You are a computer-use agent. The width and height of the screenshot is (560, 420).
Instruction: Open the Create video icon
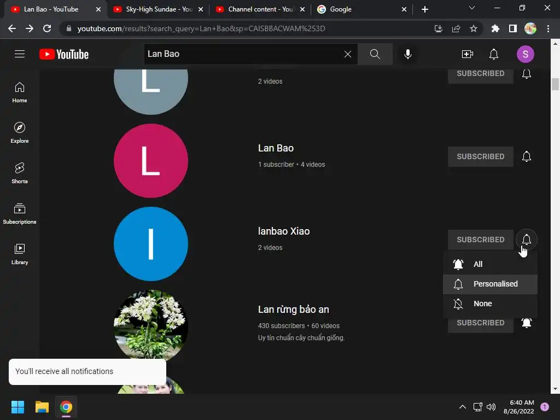click(x=467, y=54)
